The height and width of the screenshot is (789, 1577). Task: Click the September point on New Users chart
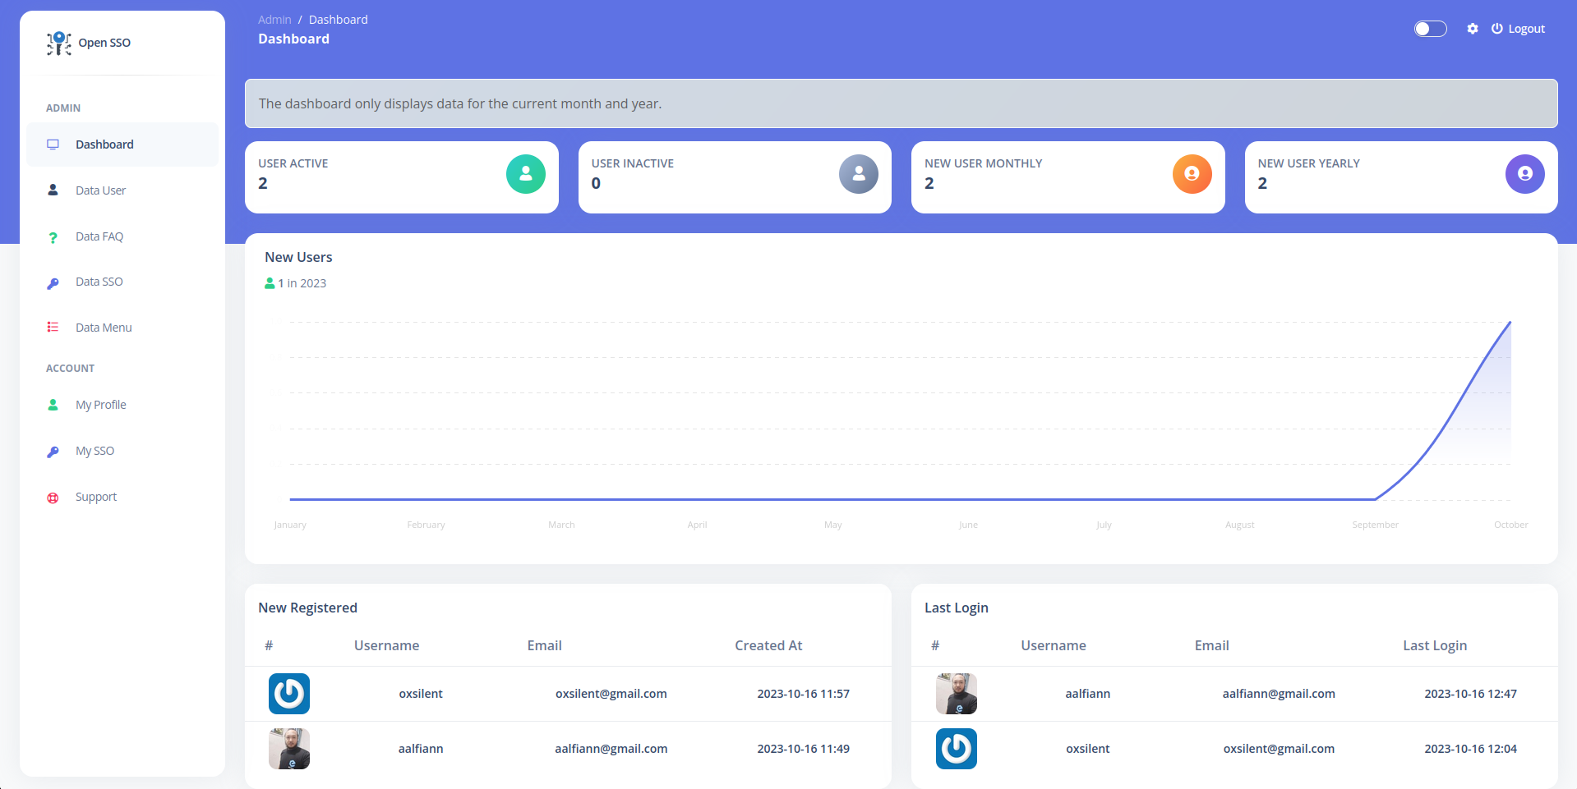pos(1375,498)
